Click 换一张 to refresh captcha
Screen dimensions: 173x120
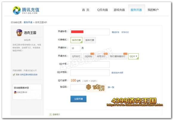point(111,87)
